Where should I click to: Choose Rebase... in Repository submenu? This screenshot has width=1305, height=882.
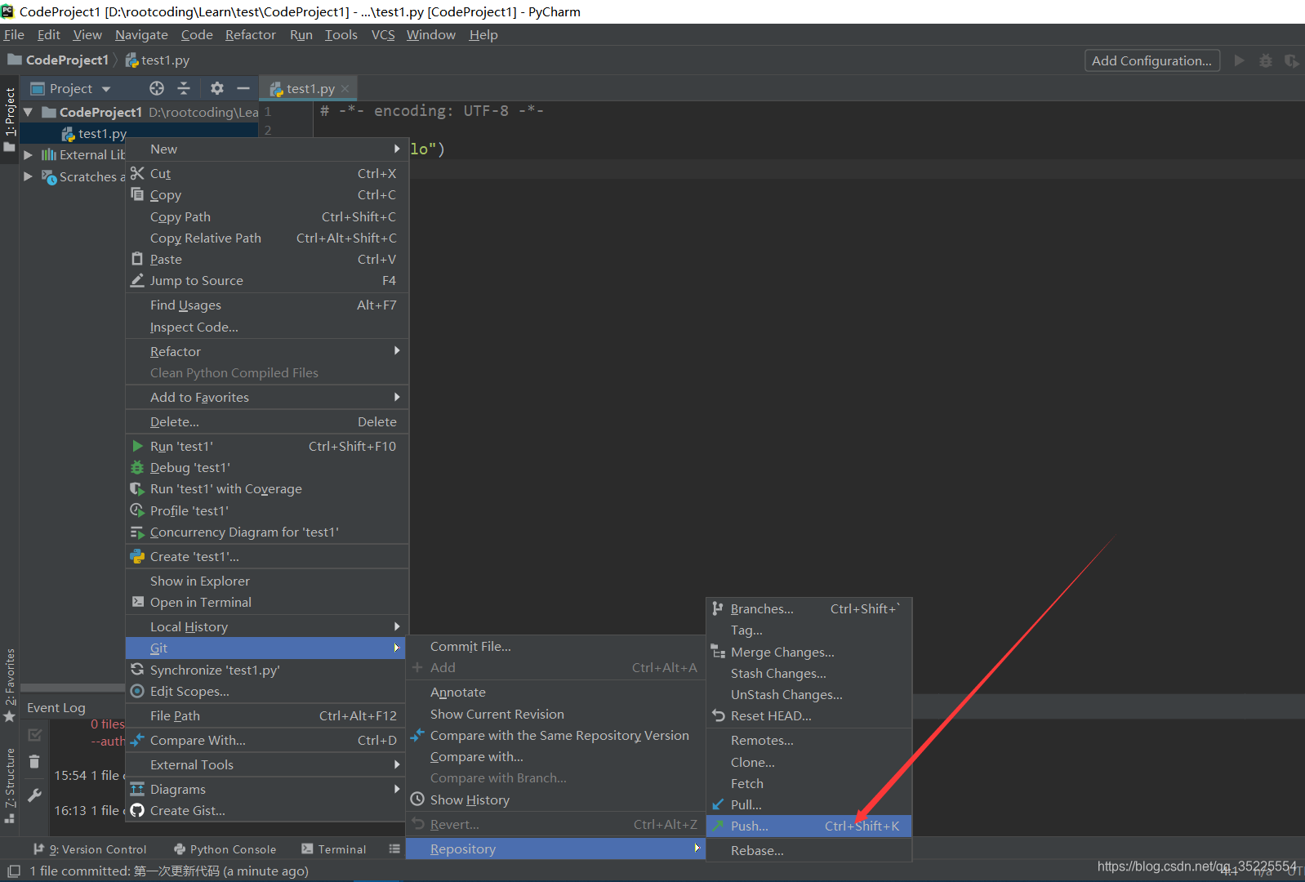pyautogui.click(x=808, y=850)
